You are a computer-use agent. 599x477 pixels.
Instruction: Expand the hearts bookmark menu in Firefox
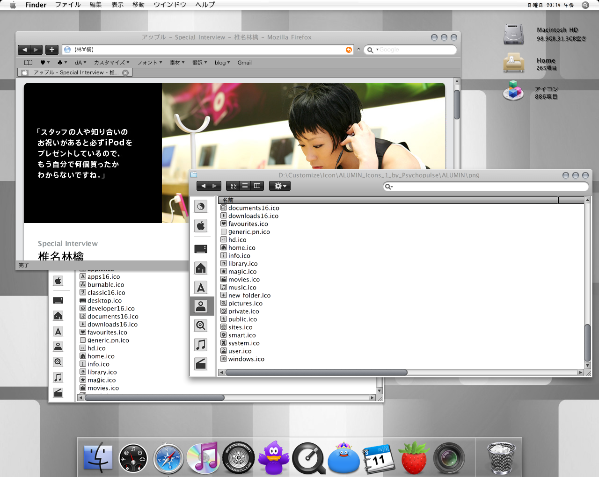(x=45, y=63)
